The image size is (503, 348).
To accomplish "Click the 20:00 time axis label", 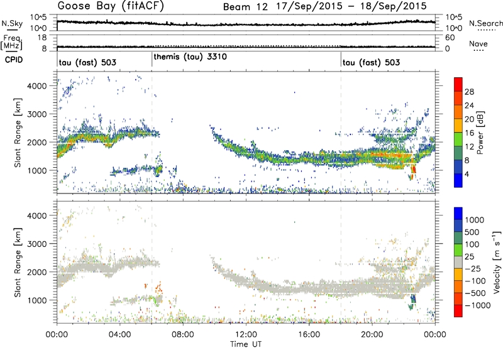I will [372, 335].
